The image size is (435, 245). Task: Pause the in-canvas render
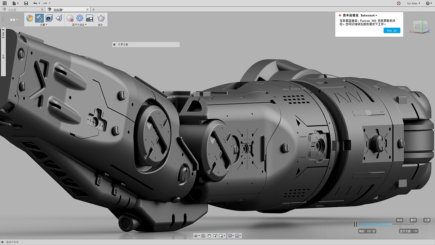point(355,224)
